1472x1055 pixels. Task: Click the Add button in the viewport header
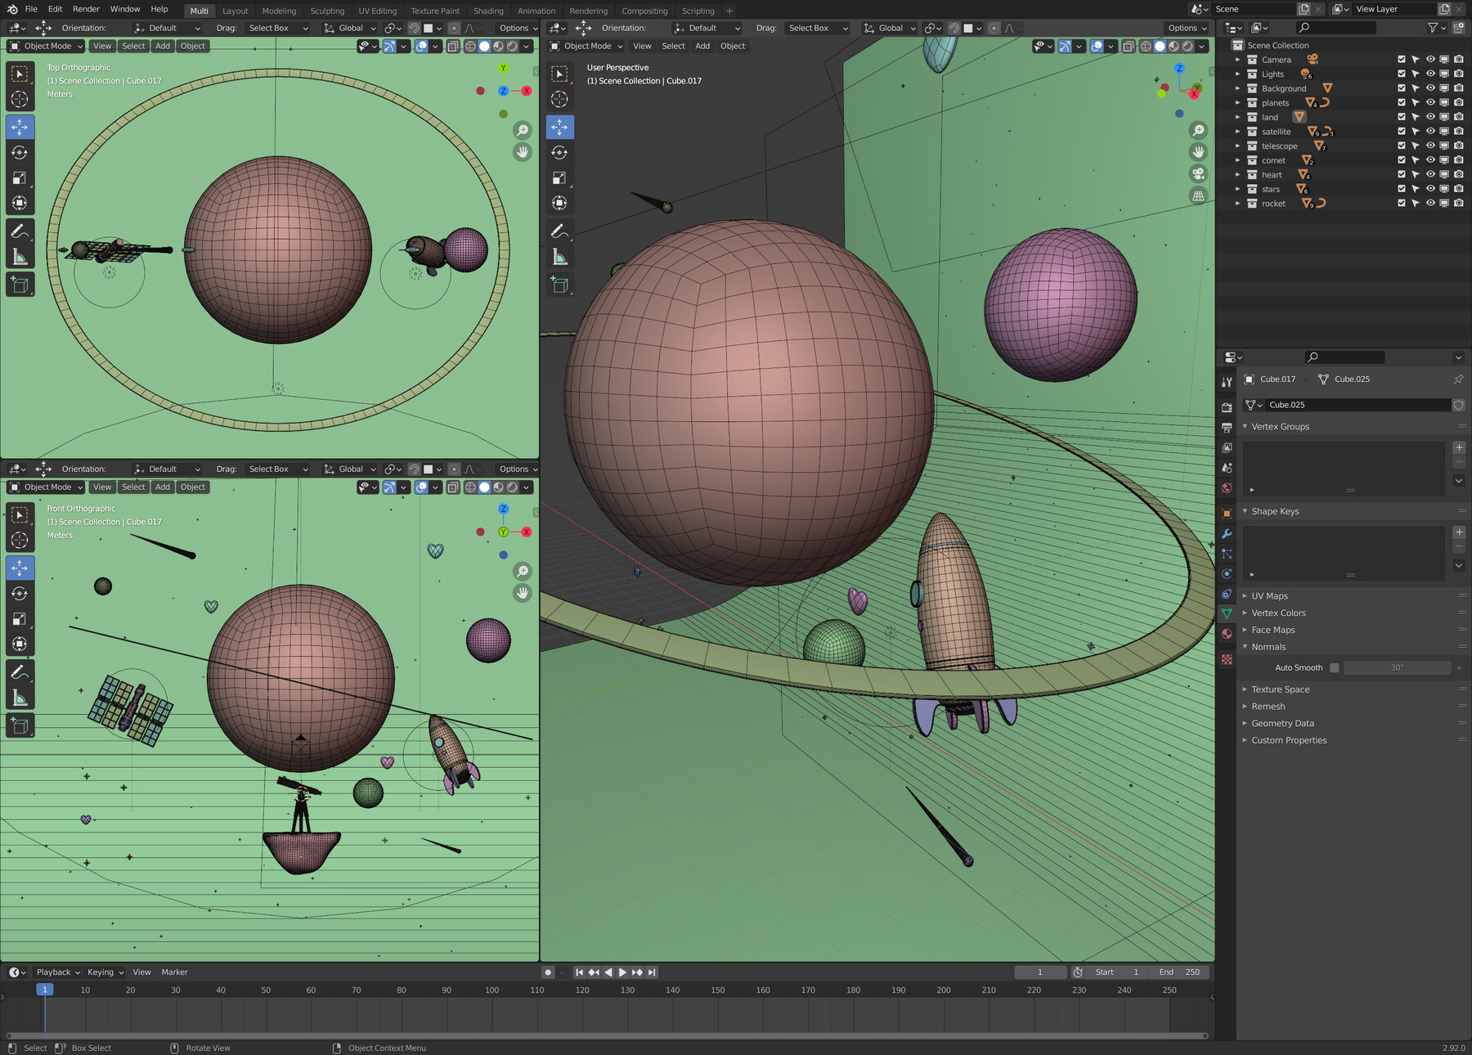click(702, 46)
